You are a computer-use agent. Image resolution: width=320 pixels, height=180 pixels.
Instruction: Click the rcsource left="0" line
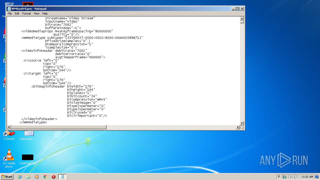(x=41, y=60)
